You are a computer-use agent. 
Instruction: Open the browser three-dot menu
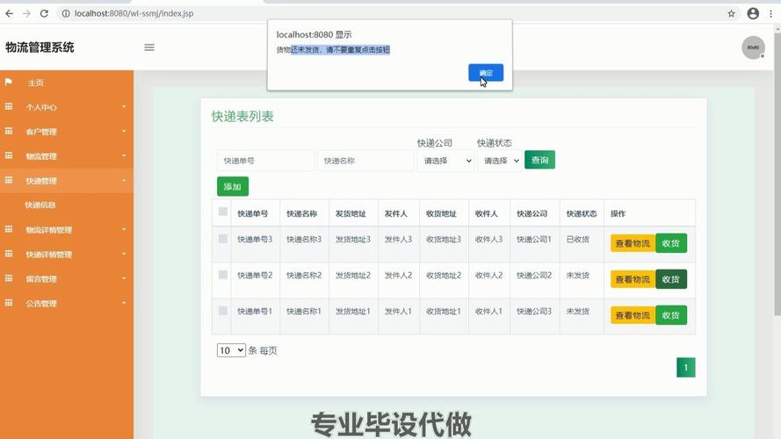point(771,13)
